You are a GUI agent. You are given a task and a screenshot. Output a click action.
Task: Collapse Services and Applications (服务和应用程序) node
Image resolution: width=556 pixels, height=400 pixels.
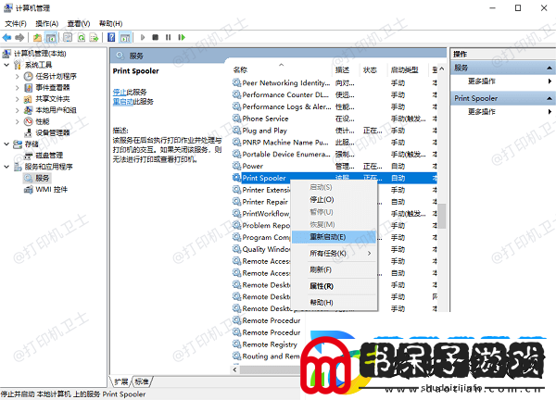coord(6,167)
